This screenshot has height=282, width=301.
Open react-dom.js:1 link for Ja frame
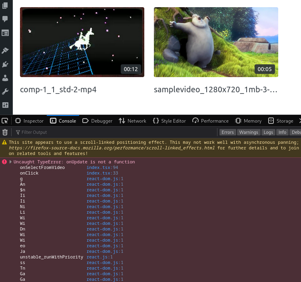point(105,251)
